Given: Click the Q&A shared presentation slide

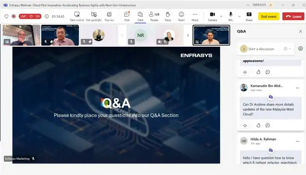Looking at the screenshot, I should tap(116, 105).
